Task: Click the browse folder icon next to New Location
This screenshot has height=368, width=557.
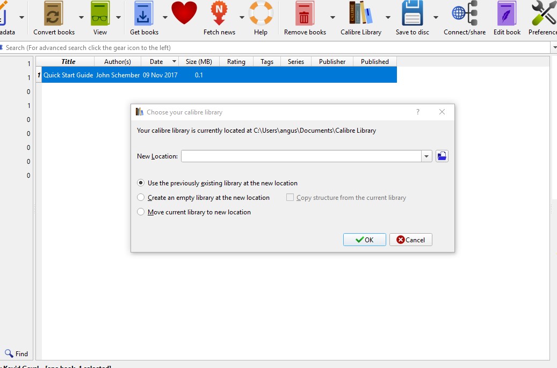Action: point(442,156)
